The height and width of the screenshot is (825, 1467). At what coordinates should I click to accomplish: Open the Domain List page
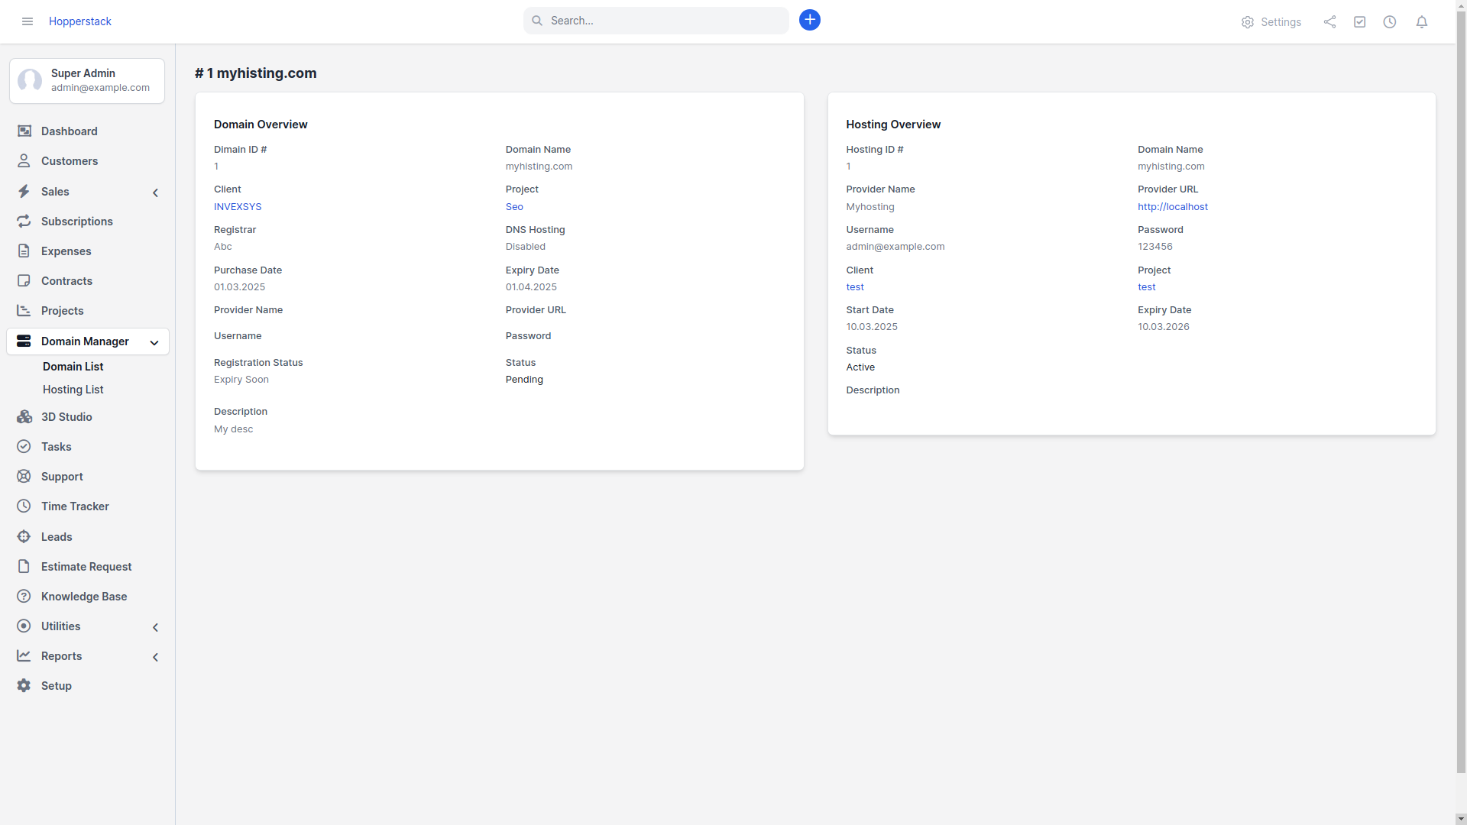[x=73, y=367]
